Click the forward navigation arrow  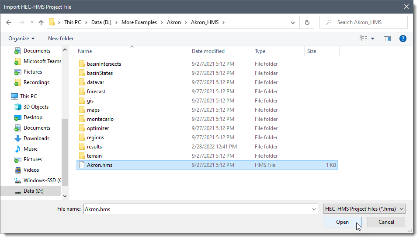(22, 22)
